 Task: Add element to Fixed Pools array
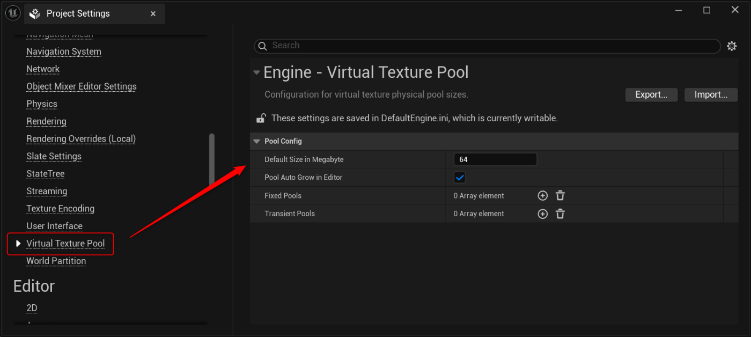tap(542, 196)
